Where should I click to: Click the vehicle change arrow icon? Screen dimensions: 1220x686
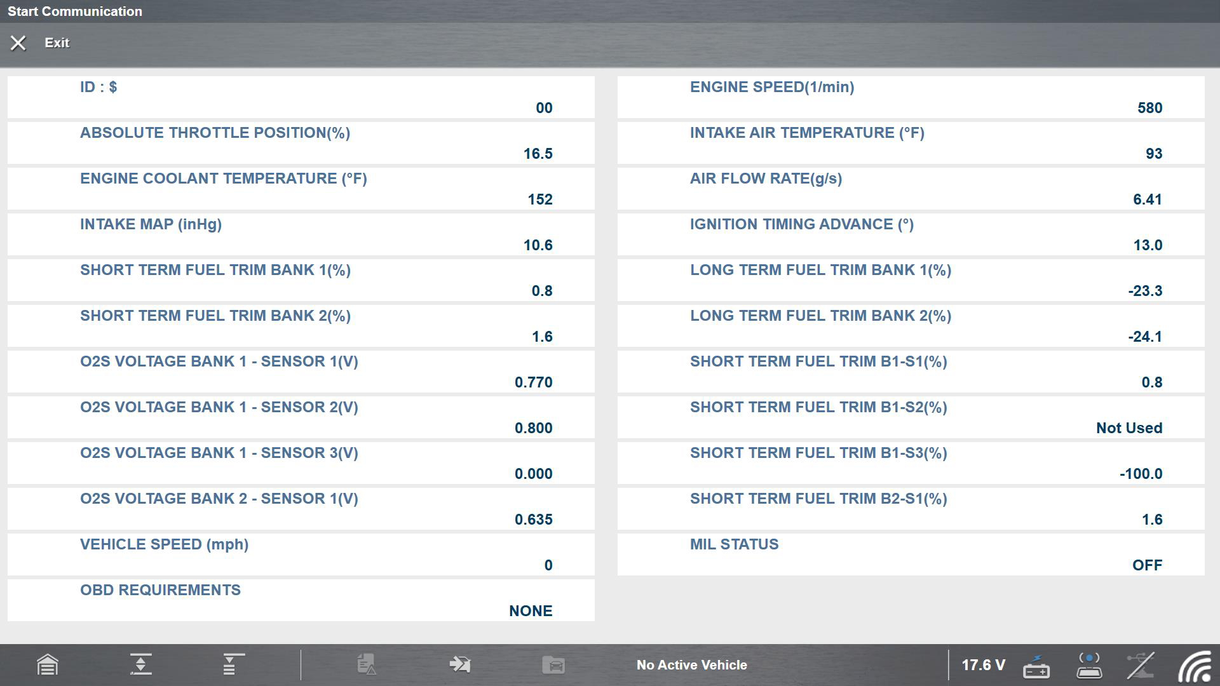click(459, 665)
